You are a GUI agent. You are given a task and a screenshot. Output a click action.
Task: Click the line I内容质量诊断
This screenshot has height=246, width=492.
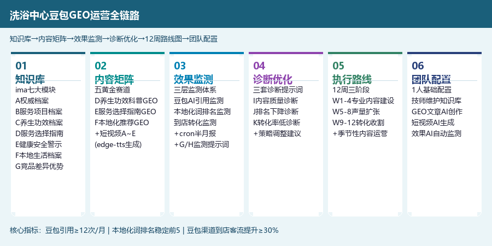276,101
